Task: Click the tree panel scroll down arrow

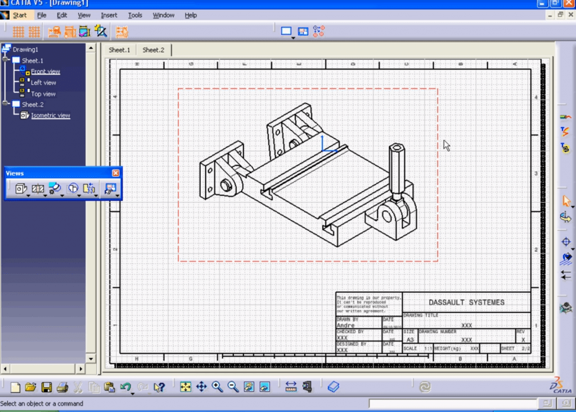Action: [91, 359]
